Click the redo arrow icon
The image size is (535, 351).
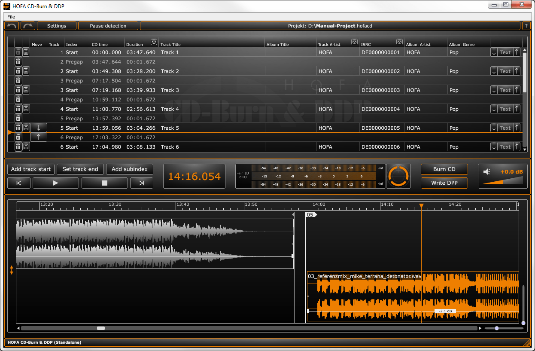pyautogui.click(x=28, y=26)
